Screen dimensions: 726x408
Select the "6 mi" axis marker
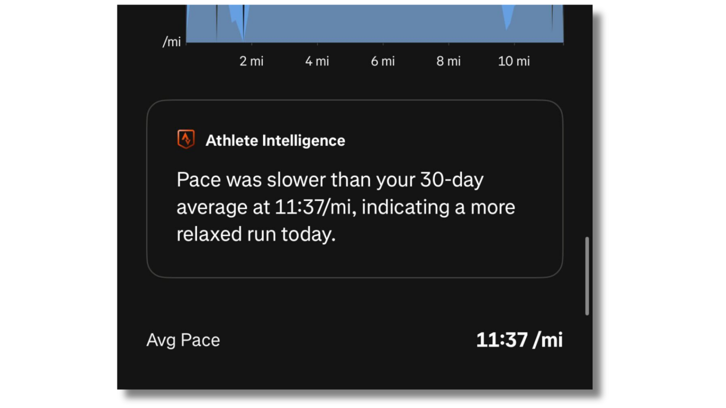[383, 61]
